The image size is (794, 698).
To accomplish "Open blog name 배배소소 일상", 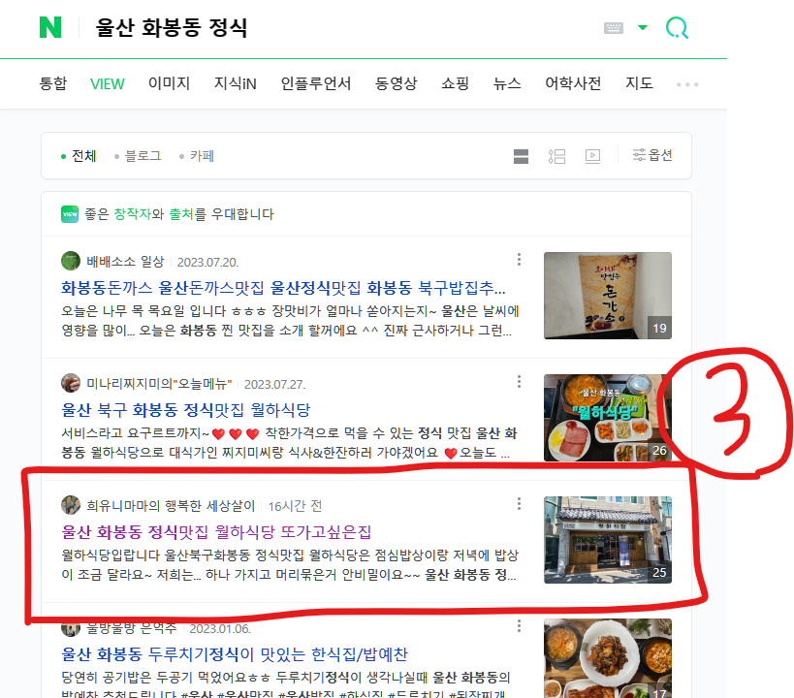I will click(x=126, y=262).
